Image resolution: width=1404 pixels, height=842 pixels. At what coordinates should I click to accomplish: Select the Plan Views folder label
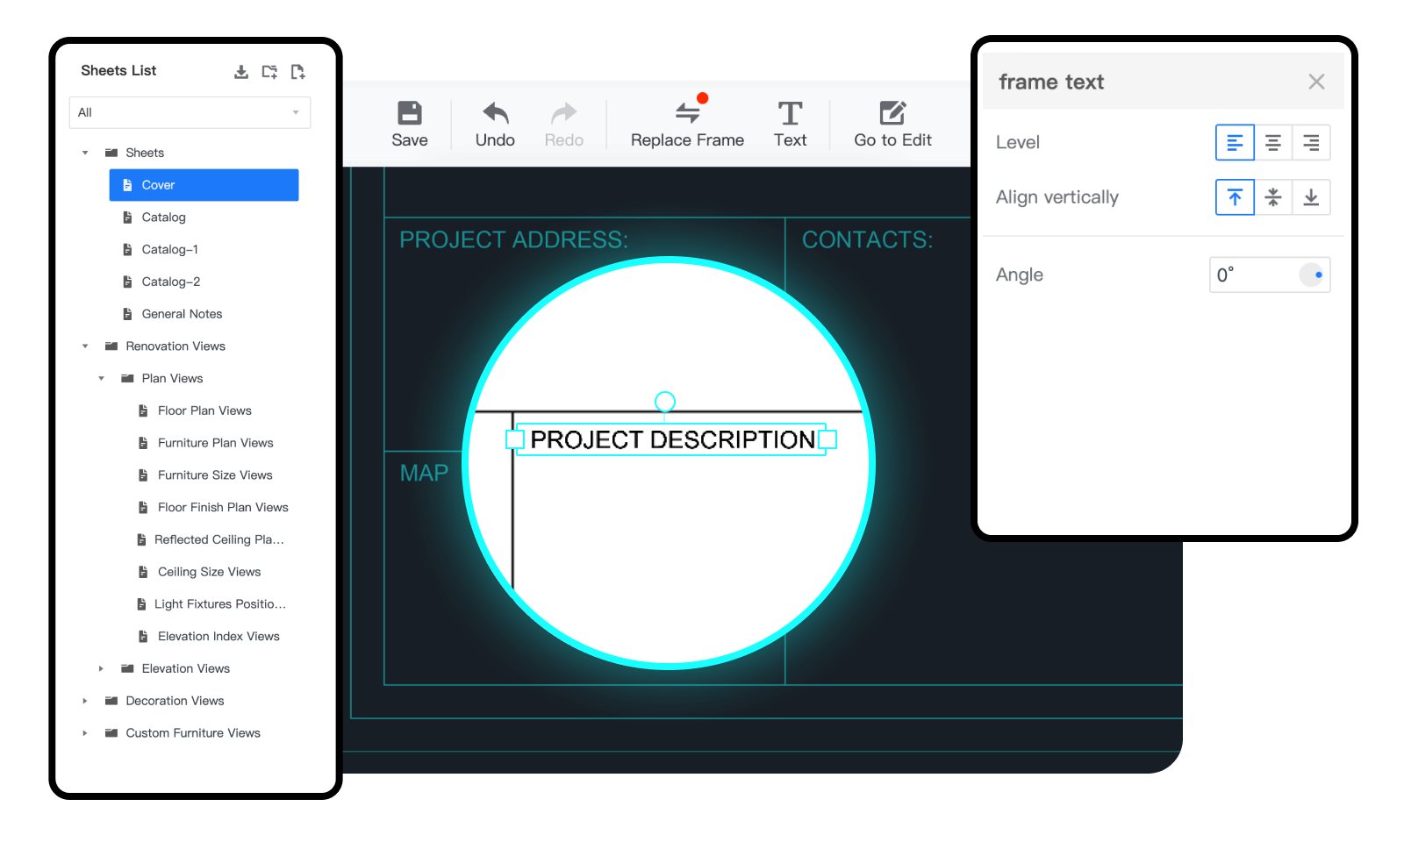pyautogui.click(x=172, y=379)
